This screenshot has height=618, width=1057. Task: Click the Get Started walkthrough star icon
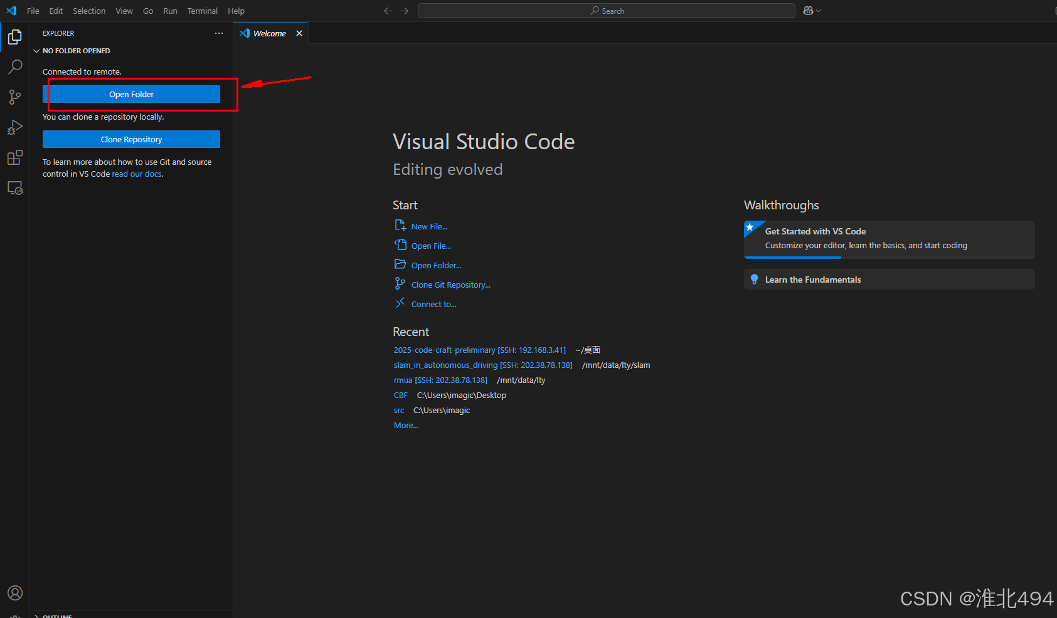point(750,227)
